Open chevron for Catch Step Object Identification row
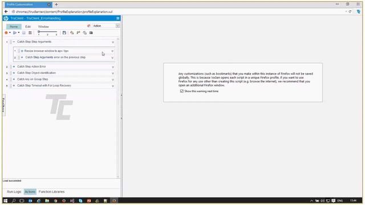The height and width of the screenshot is (205, 365). (x=113, y=73)
